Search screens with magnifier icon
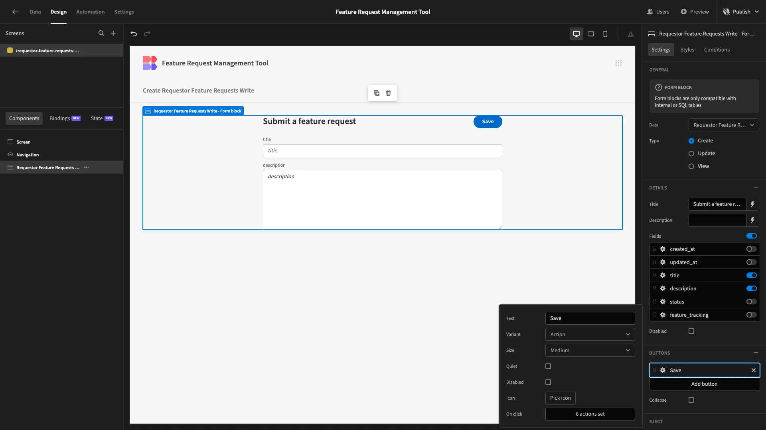 [101, 34]
